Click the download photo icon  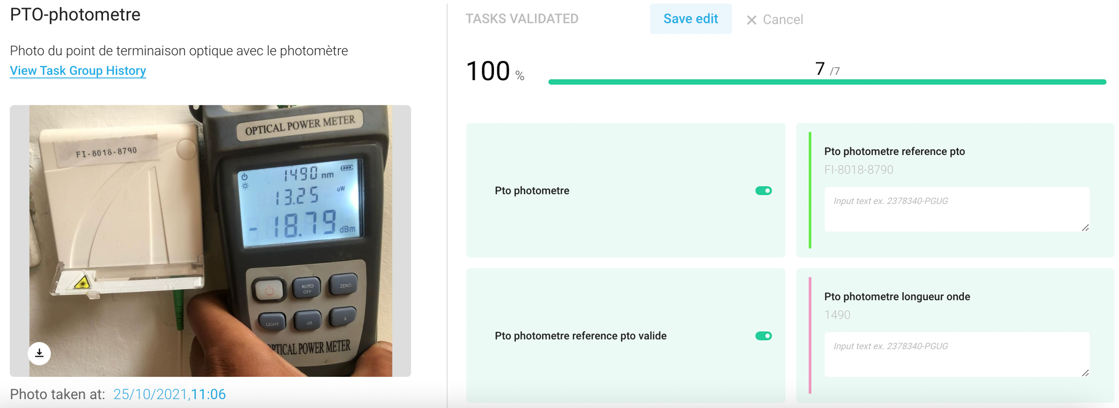[39, 353]
